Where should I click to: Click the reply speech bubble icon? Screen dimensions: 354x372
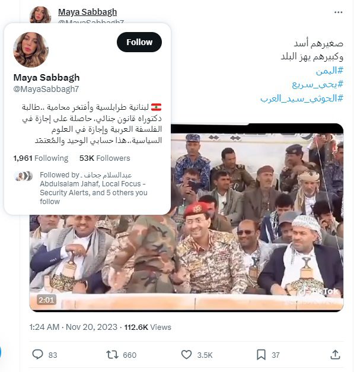(37, 354)
